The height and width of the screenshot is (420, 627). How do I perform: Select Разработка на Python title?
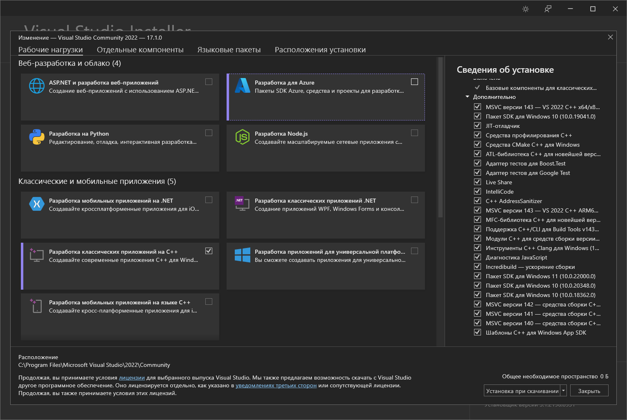pyautogui.click(x=79, y=134)
